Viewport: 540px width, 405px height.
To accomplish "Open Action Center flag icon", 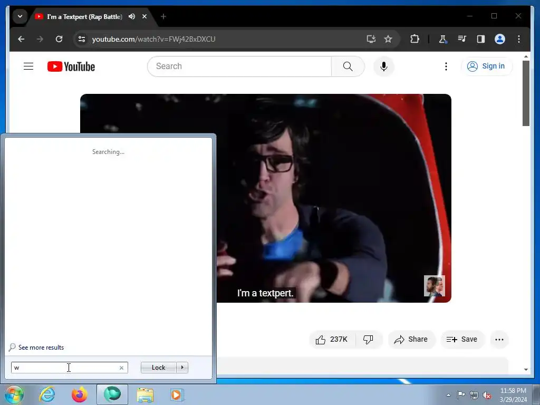I will coord(461,394).
